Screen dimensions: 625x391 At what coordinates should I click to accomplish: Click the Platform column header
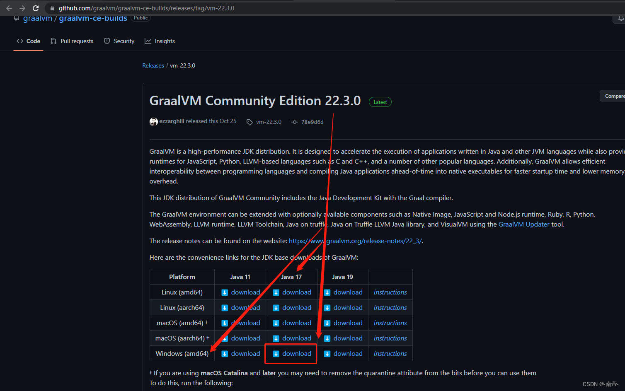(x=182, y=277)
